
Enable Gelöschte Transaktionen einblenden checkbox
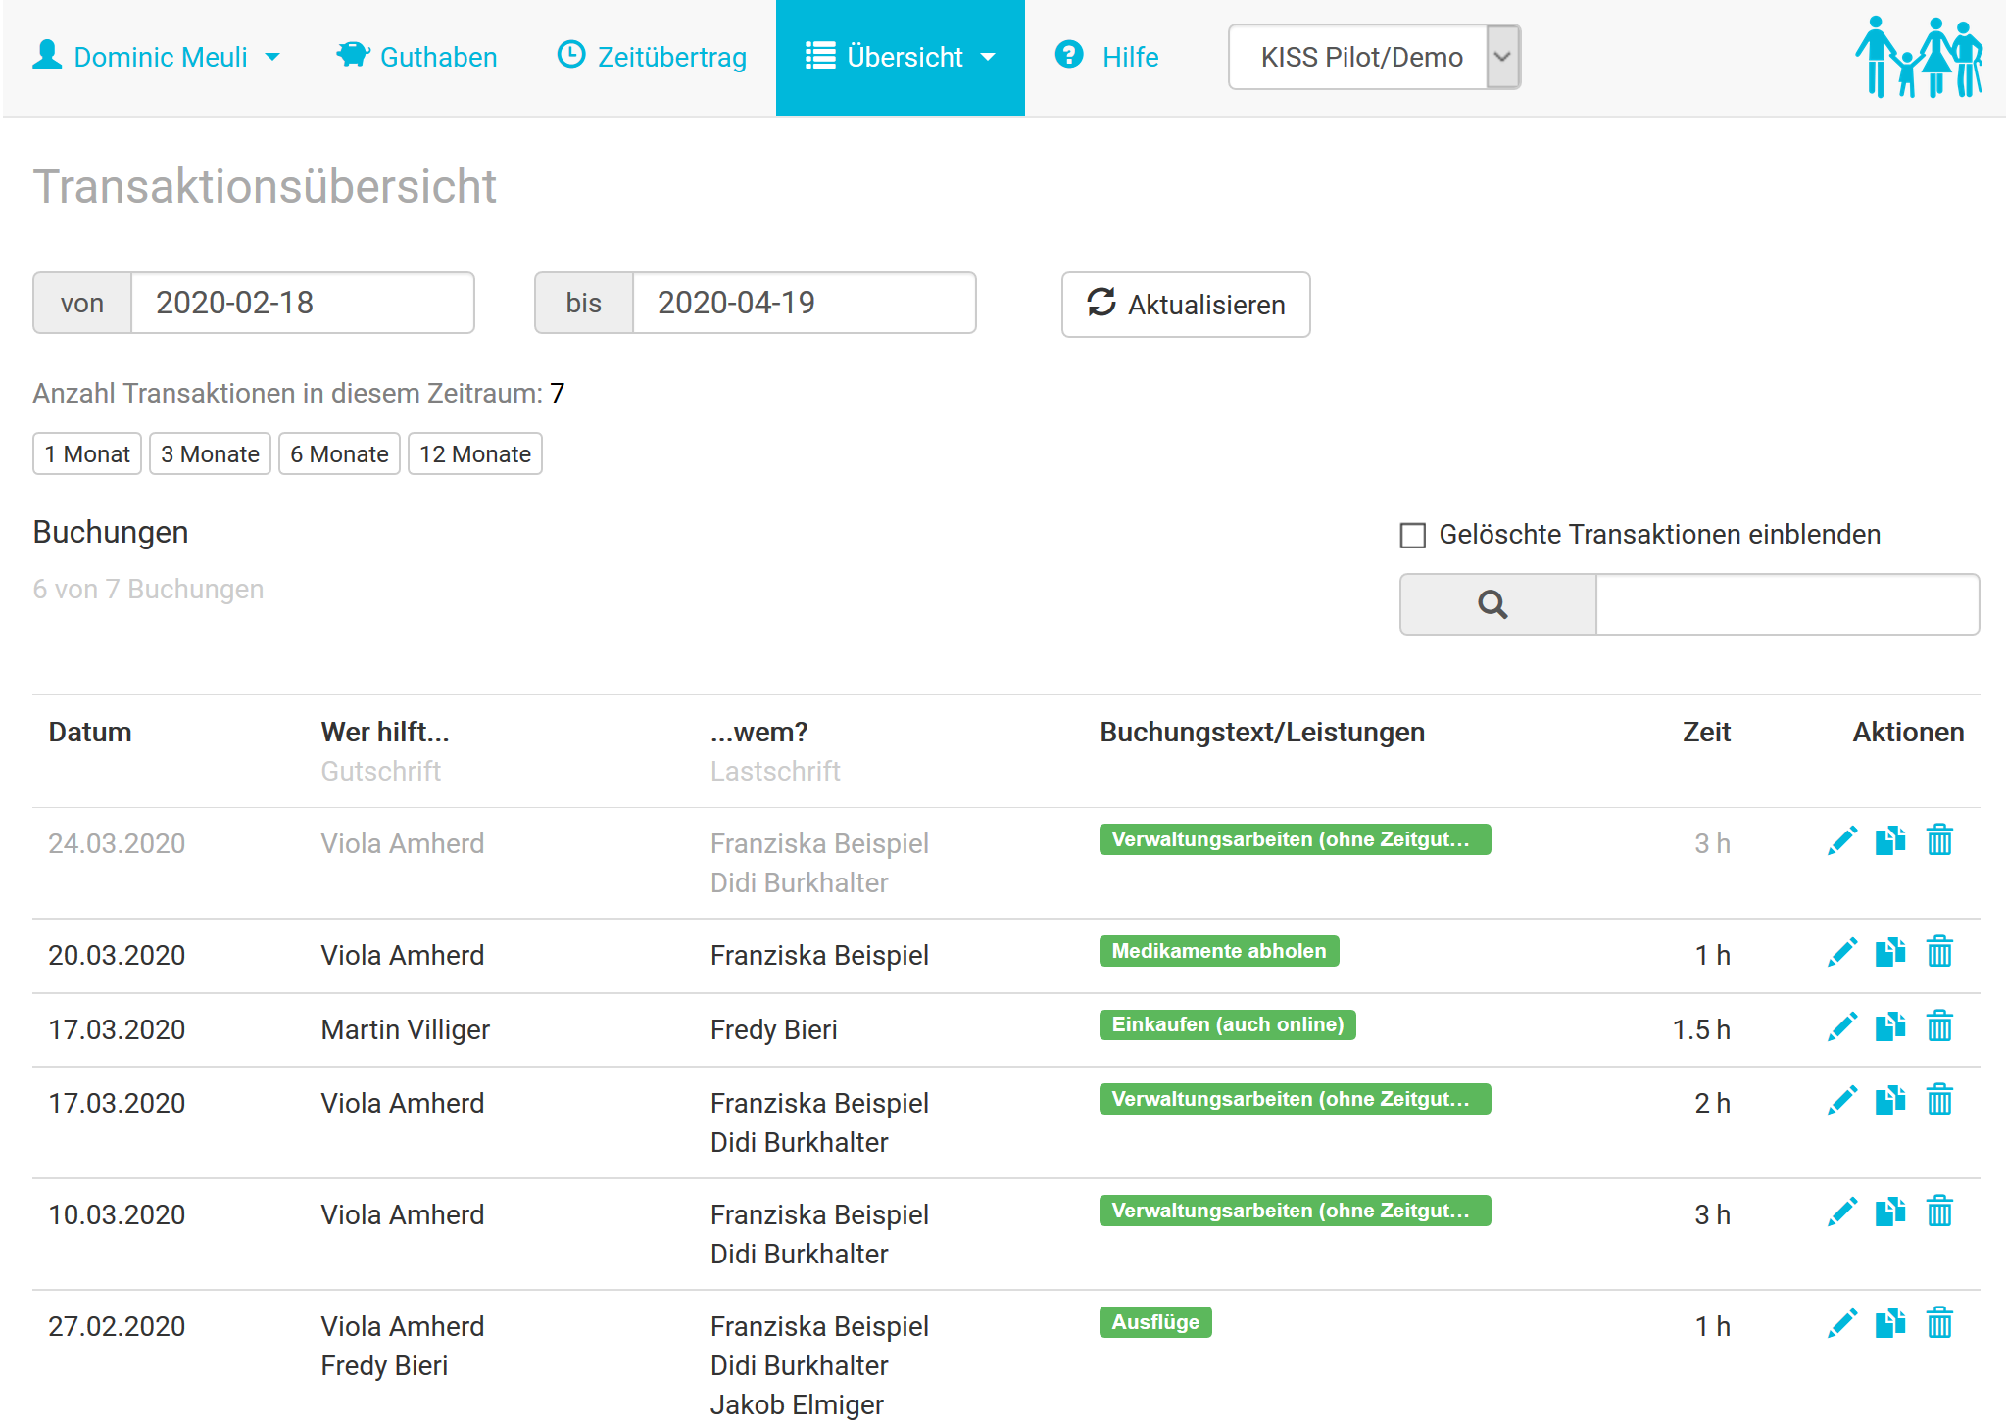(1412, 535)
